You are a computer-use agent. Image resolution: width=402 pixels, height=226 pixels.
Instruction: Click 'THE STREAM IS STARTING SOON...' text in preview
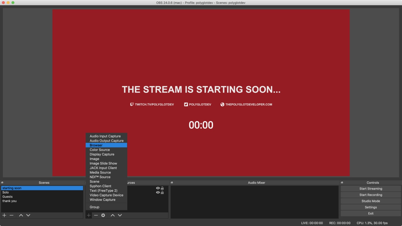pos(201,89)
